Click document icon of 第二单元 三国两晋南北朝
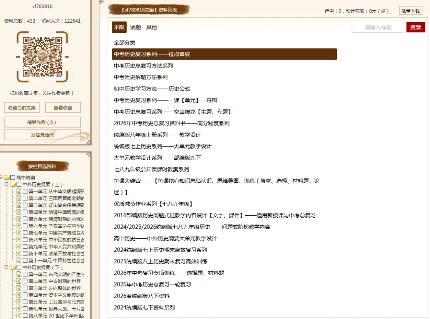Viewport: 430px width, 319px height. click(x=19, y=198)
